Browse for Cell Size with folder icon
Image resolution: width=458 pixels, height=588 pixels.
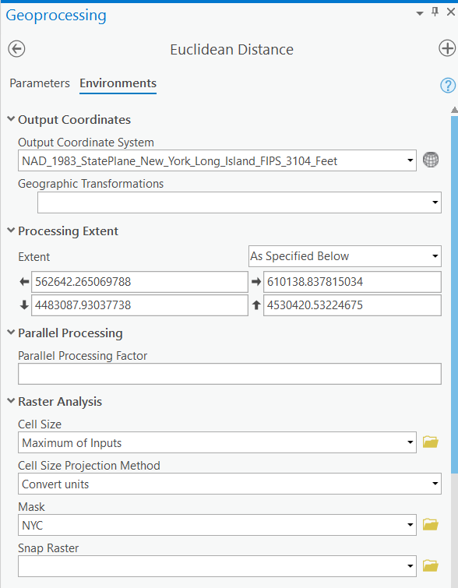click(431, 442)
